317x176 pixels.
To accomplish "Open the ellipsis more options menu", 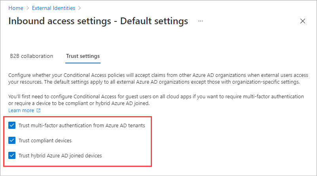I will (x=200, y=21).
